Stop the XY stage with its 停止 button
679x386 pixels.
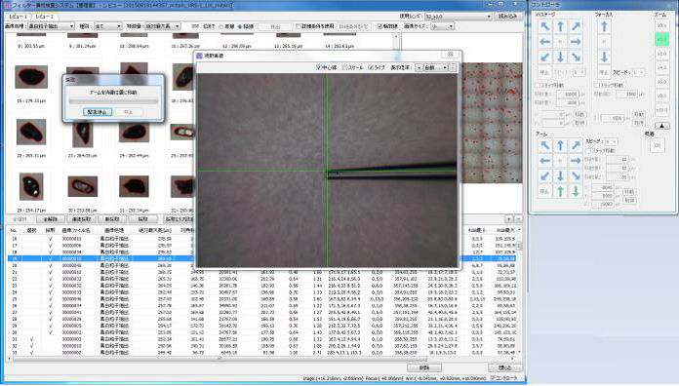[544, 72]
